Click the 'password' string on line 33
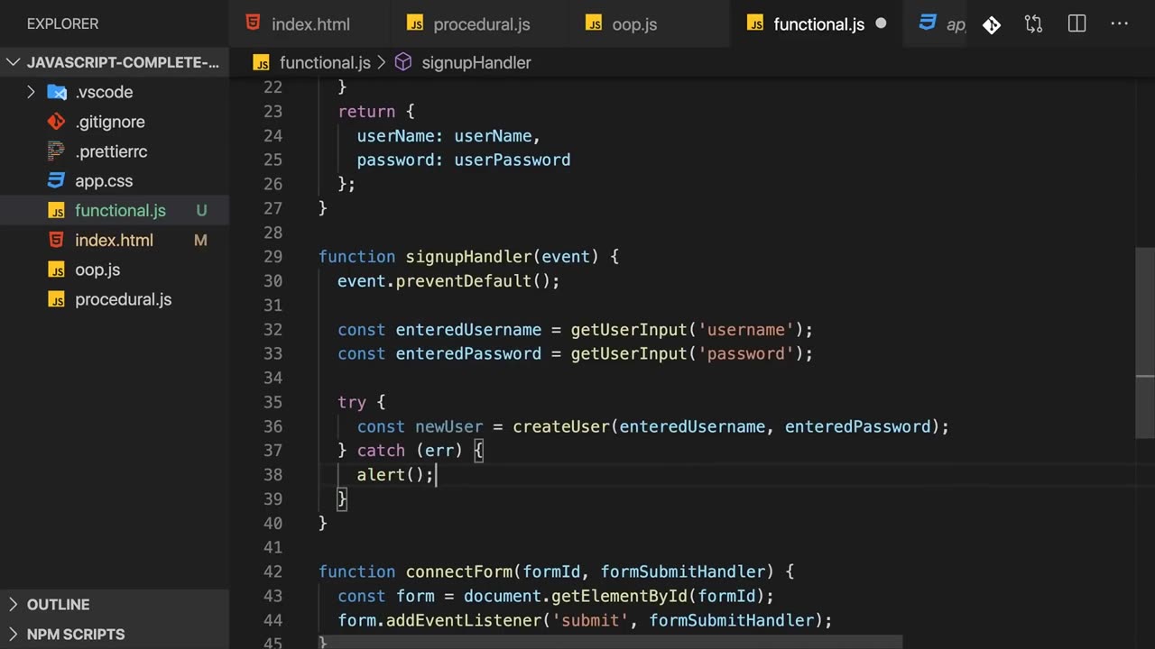The image size is (1155, 649). tap(745, 354)
